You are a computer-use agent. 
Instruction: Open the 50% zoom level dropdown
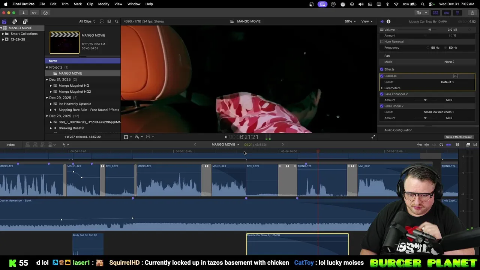coord(351,21)
